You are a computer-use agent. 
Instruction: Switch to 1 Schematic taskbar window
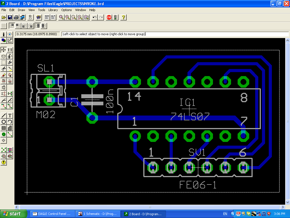click(98, 214)
